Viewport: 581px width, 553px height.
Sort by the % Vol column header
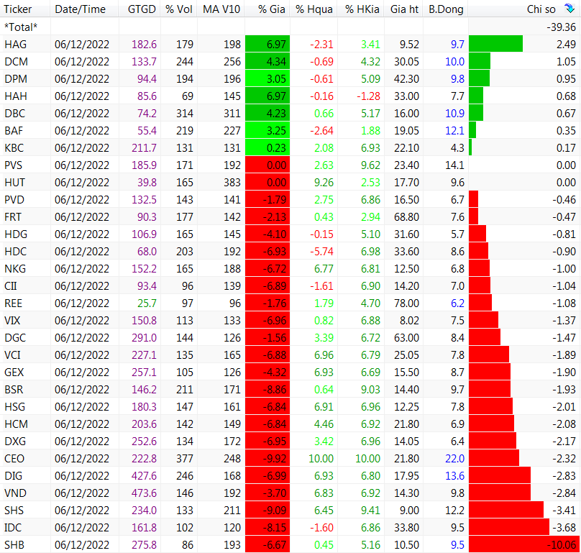click(179, 9)
